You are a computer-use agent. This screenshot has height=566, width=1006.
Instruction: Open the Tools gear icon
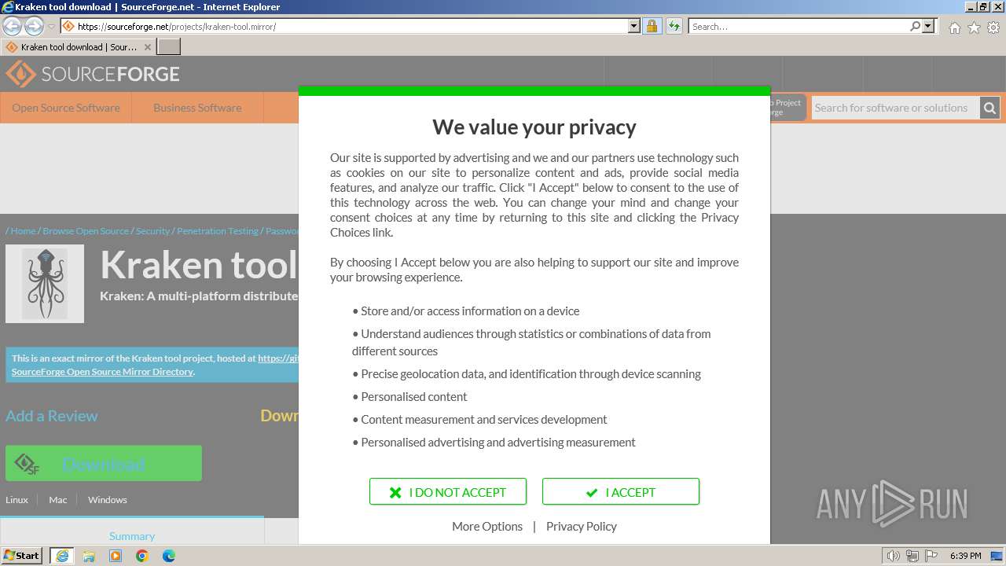[993, 28]
